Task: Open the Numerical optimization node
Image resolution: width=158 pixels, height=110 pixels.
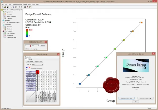Action: tap(9, 27)
